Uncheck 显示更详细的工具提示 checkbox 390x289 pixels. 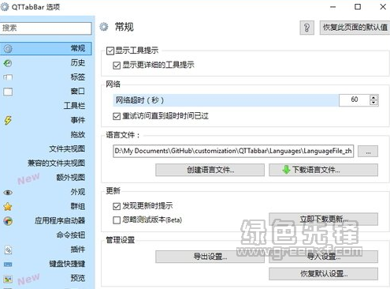(117, 65)
